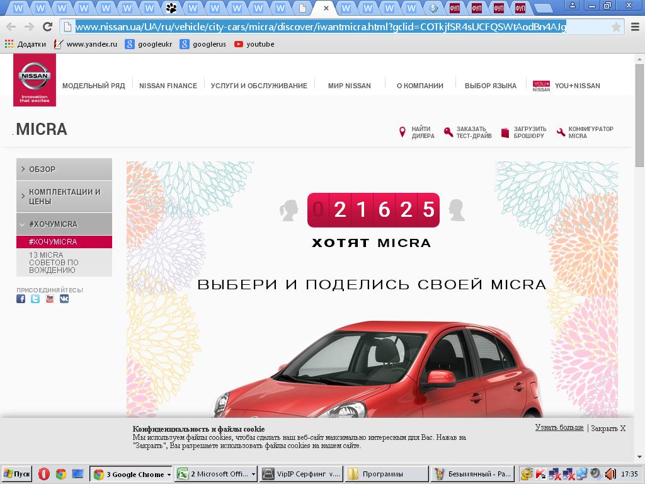Click the wrench icon for Конфигуратор Micra

tap(561, 132)
